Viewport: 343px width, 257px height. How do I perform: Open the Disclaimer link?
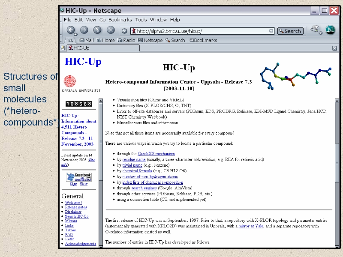73,212
